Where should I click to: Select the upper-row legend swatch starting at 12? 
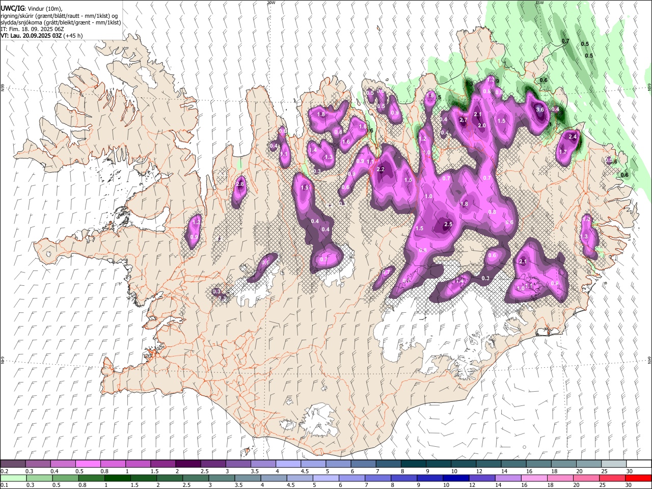[488, 464]
